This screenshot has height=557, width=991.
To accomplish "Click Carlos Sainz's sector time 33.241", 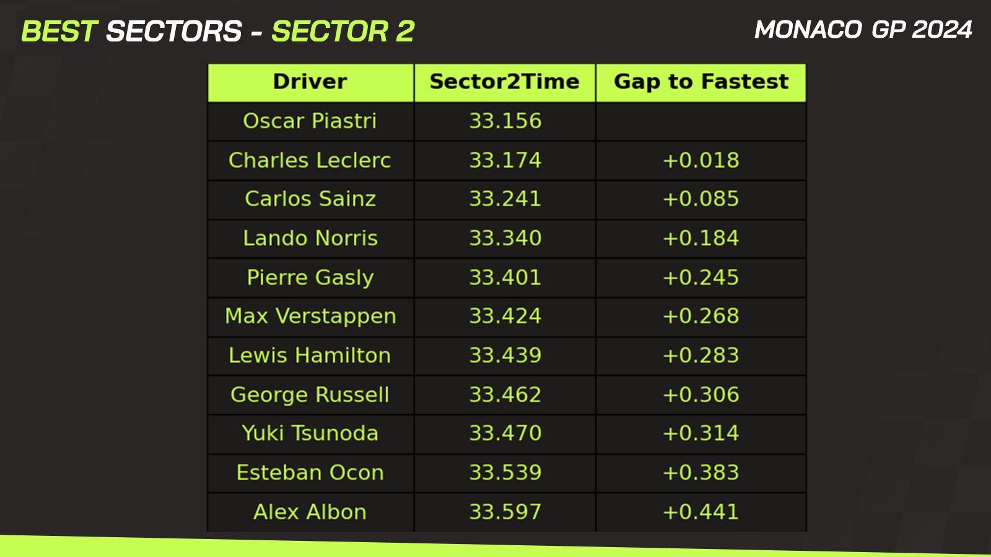I will pyautogui.click(x=505, y=199).
